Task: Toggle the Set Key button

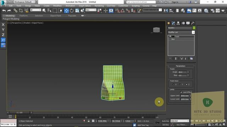Action: point(166,125)
